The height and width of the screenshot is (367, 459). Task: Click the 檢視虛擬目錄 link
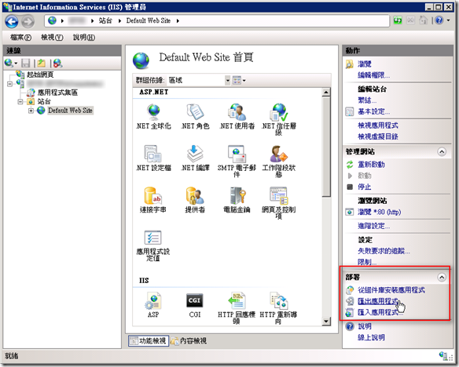378,136
